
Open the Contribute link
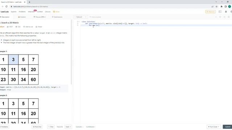(x=91, y=127)
